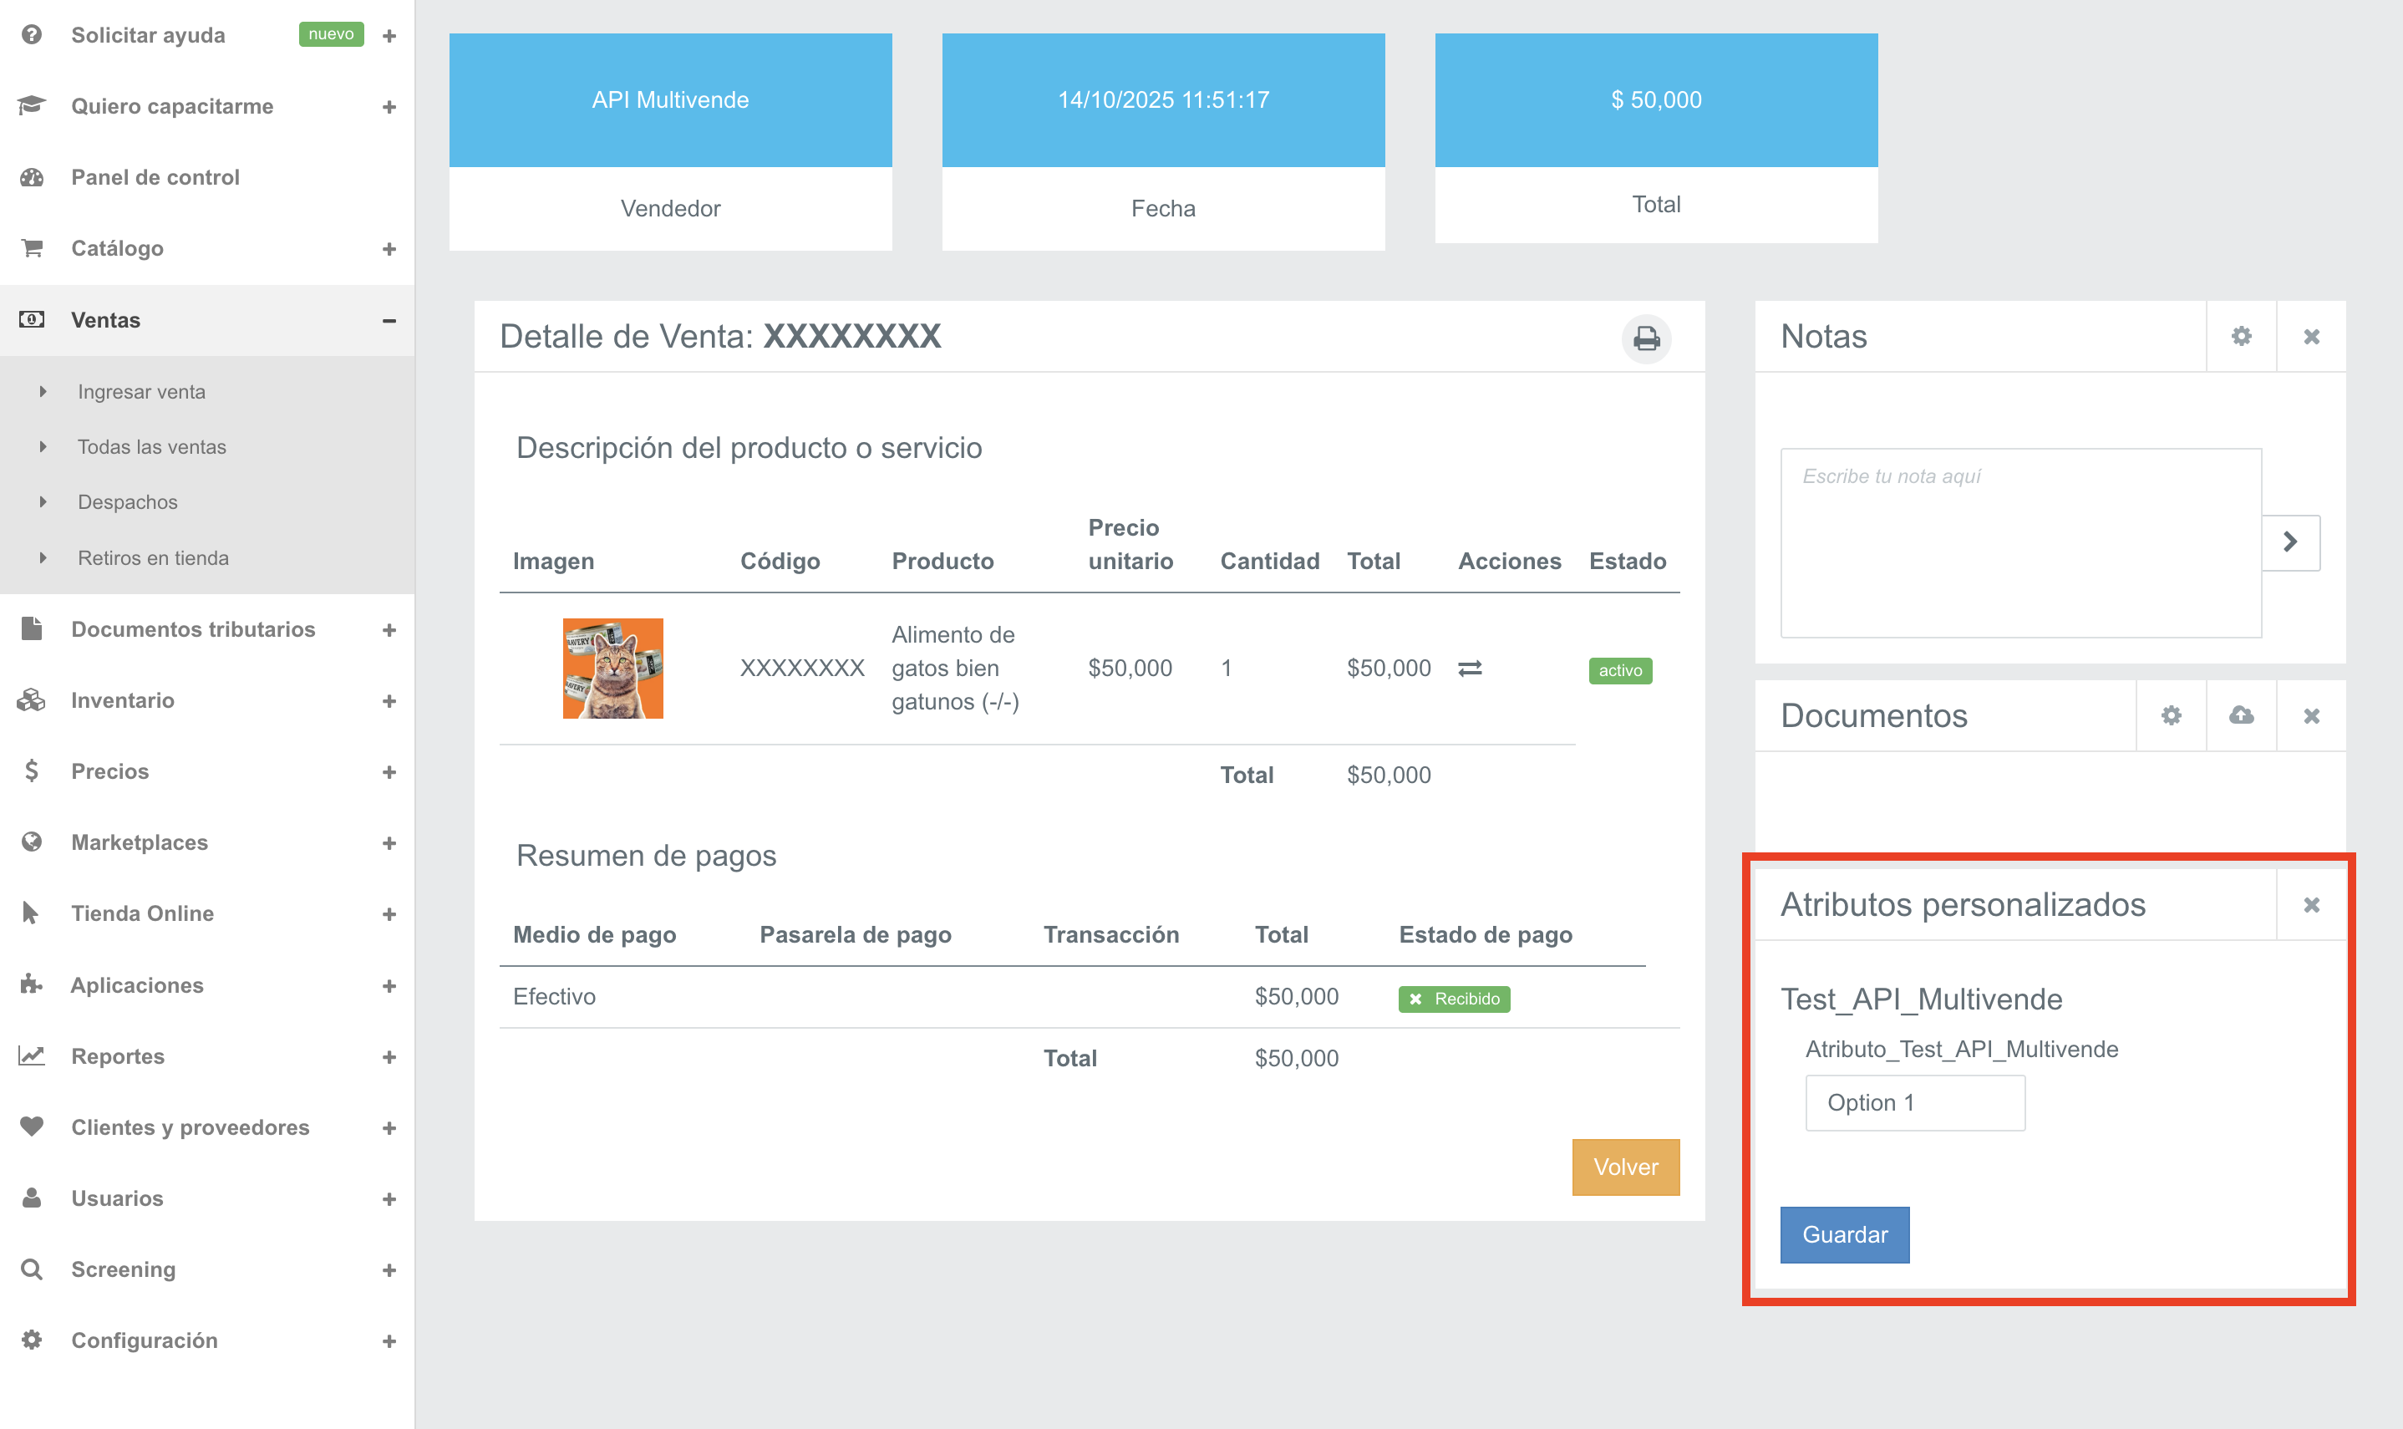This screenshot has width=2403, height=1429.
Task: Focus the Escribe tu nota aquí text area
Action: 2019,542
